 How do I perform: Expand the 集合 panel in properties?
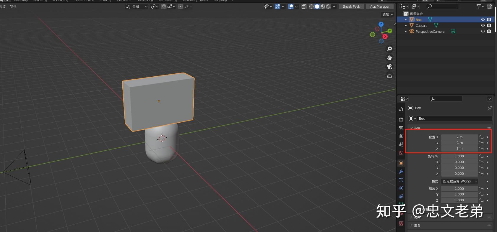pos(417,226)
